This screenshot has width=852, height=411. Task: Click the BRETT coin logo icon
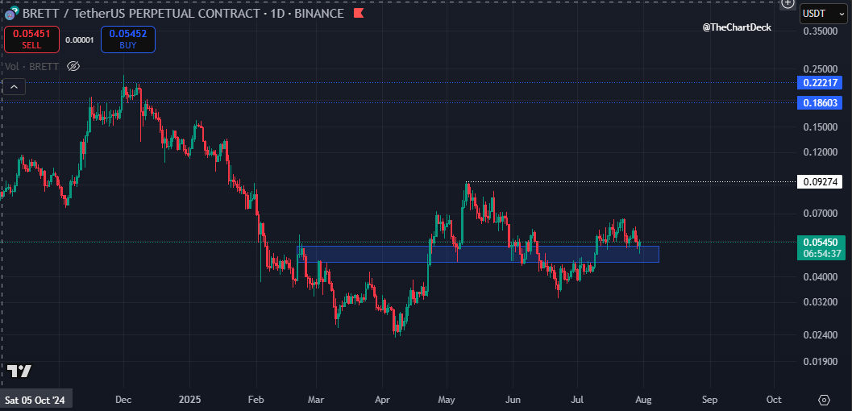10,14
